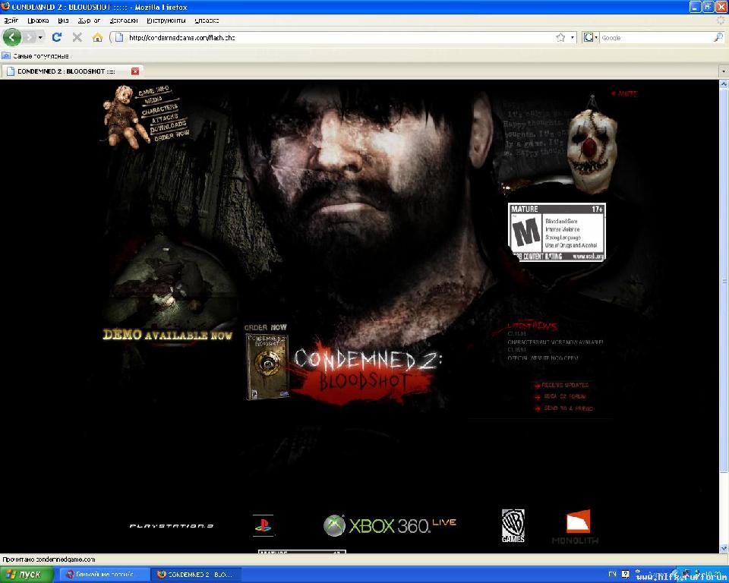Screen dimensions: 729x583
Task: Click the PlayStation 3 wordmark logo
Action: tap(171, 526)
